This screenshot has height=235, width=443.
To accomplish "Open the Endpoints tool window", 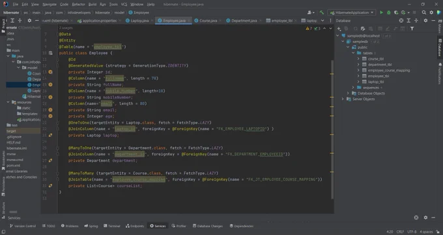I will [135, 226].
